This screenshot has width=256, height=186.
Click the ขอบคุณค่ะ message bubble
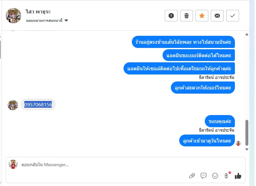(220, 121)
